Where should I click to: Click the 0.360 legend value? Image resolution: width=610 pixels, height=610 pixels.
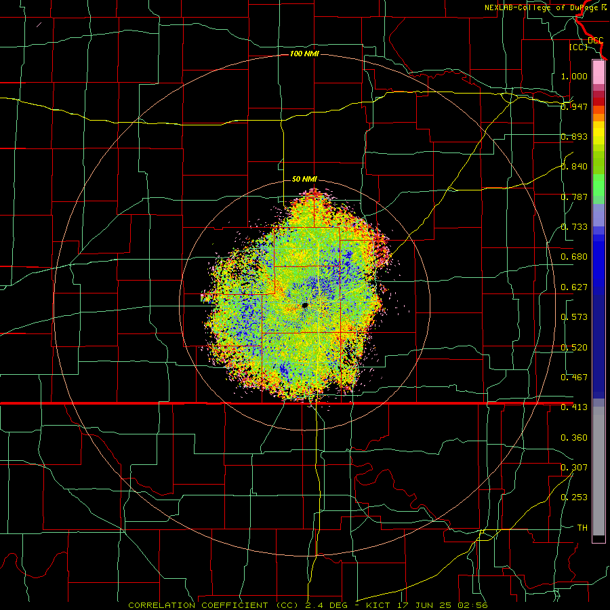tap(574, 438)
